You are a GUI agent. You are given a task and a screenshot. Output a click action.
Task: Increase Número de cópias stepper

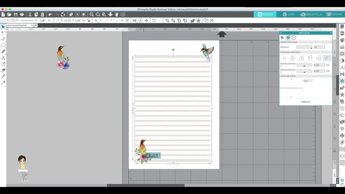coord(325,46)
